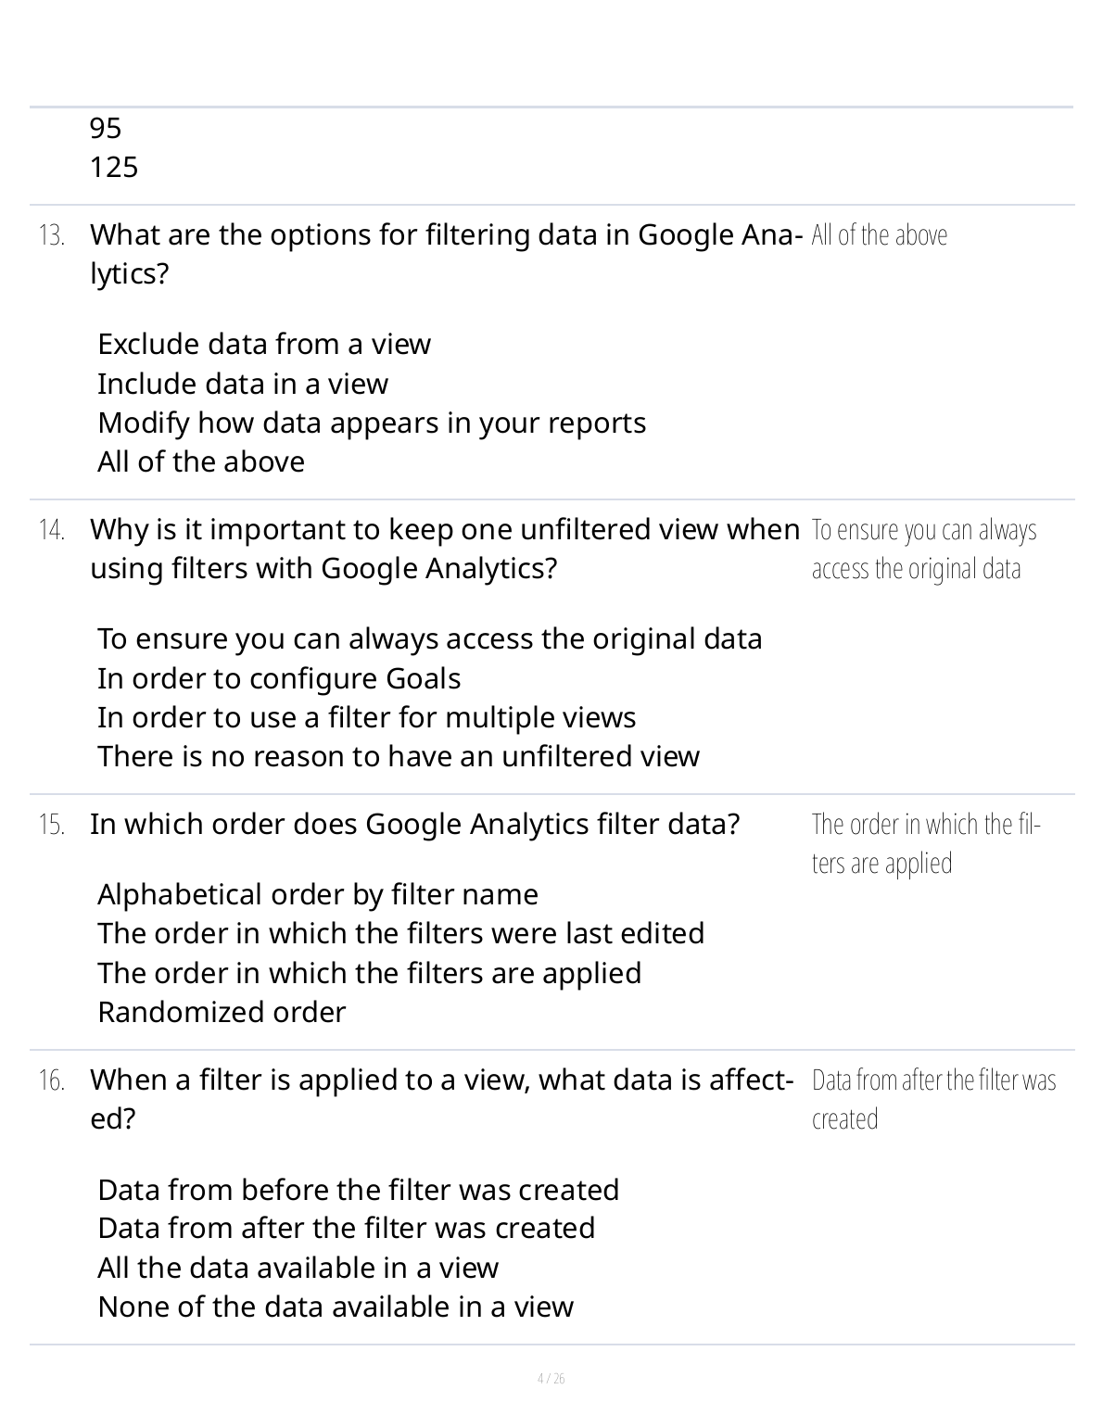Image resolution: width=1103 pixels, height=1427 pixels.
Task: Select "Modify how data appears in your reports"
Action: click(372, 423)
